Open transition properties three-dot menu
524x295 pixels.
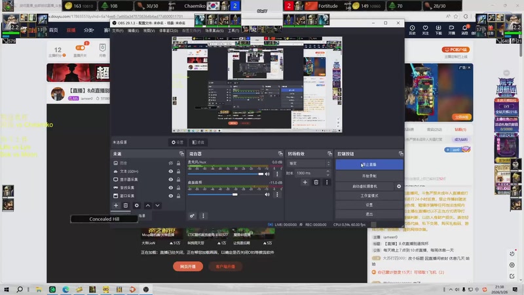pos(327,182)
